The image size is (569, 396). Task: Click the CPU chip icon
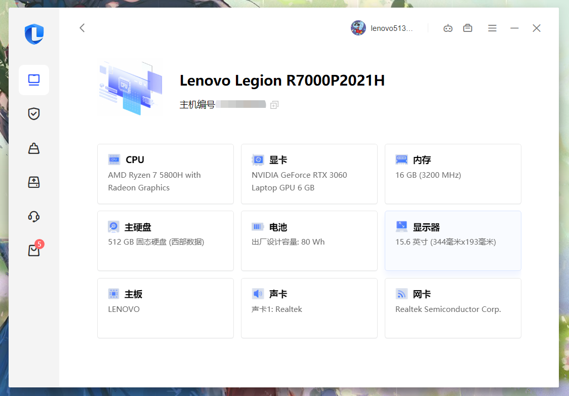[x=114, y=160]
